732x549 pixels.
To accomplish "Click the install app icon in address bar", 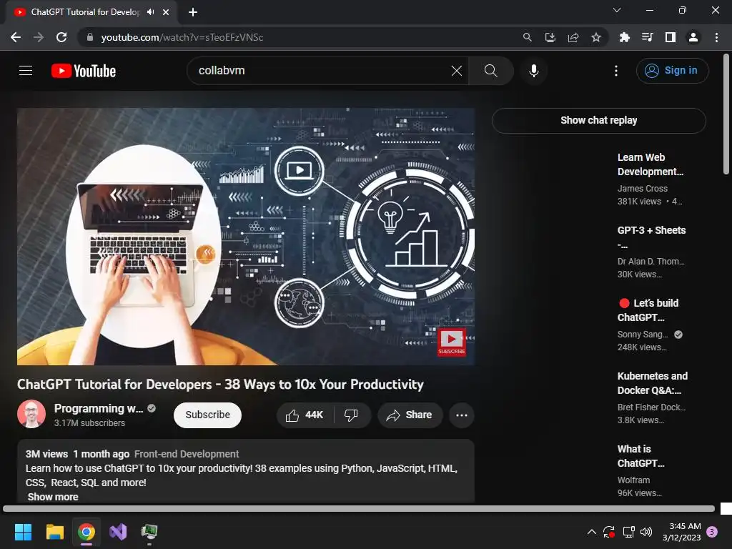I will pos(550,37).
